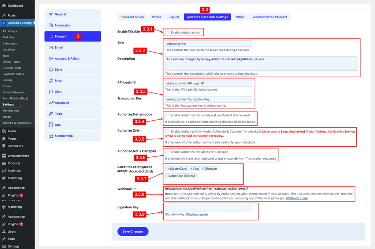
Task: Open Webhook guide link under Signature Key
Action: [197, 214]
